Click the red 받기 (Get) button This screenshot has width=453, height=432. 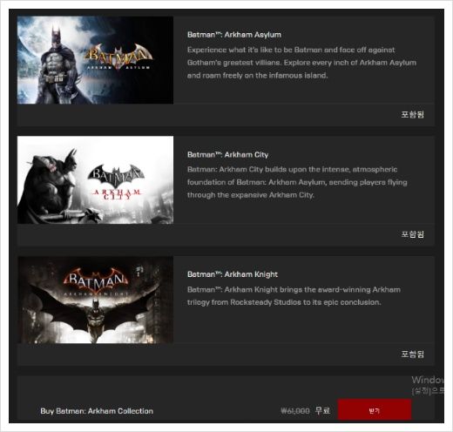pyautogui.click(x=375, y=409)
